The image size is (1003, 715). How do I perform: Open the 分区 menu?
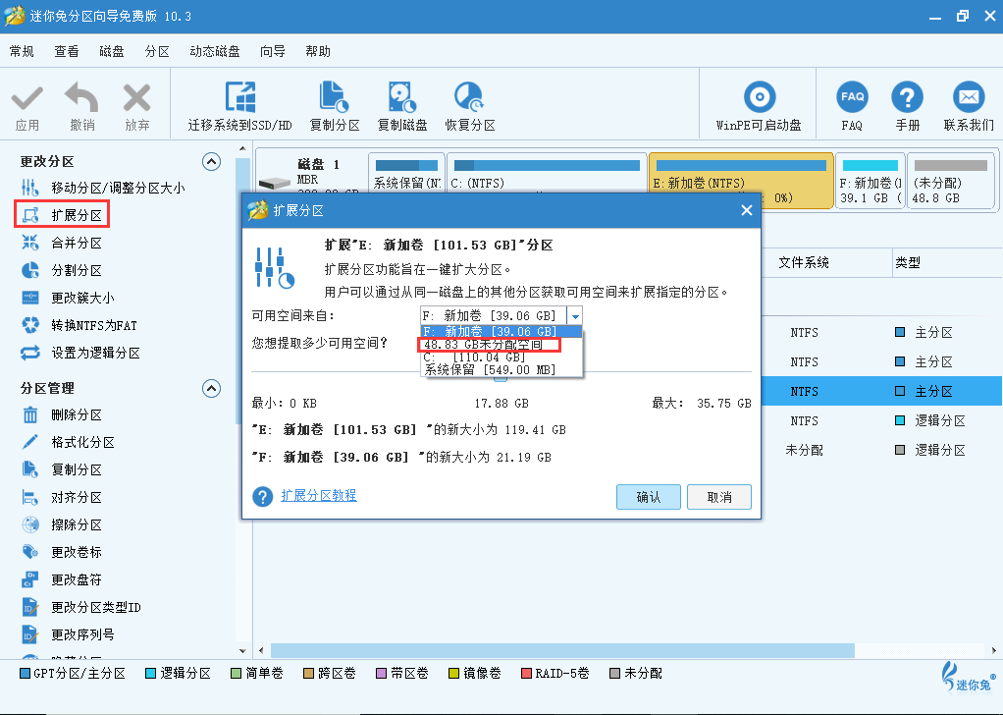tap(157, 51)
